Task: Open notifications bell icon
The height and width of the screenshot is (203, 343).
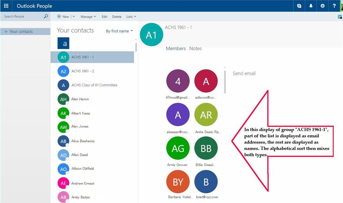Action: [x=311, y=6]
